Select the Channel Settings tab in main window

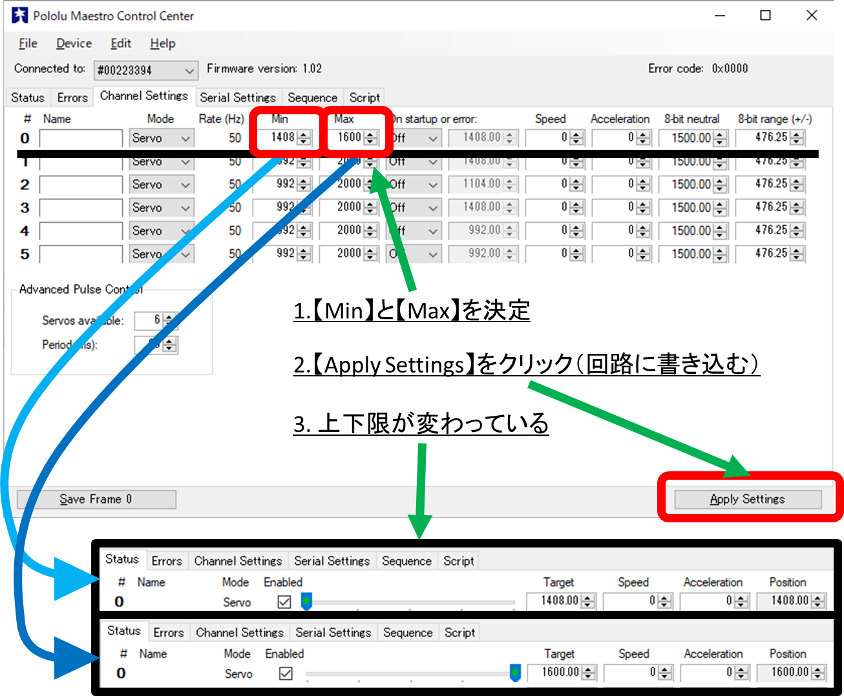coord(144,96)
